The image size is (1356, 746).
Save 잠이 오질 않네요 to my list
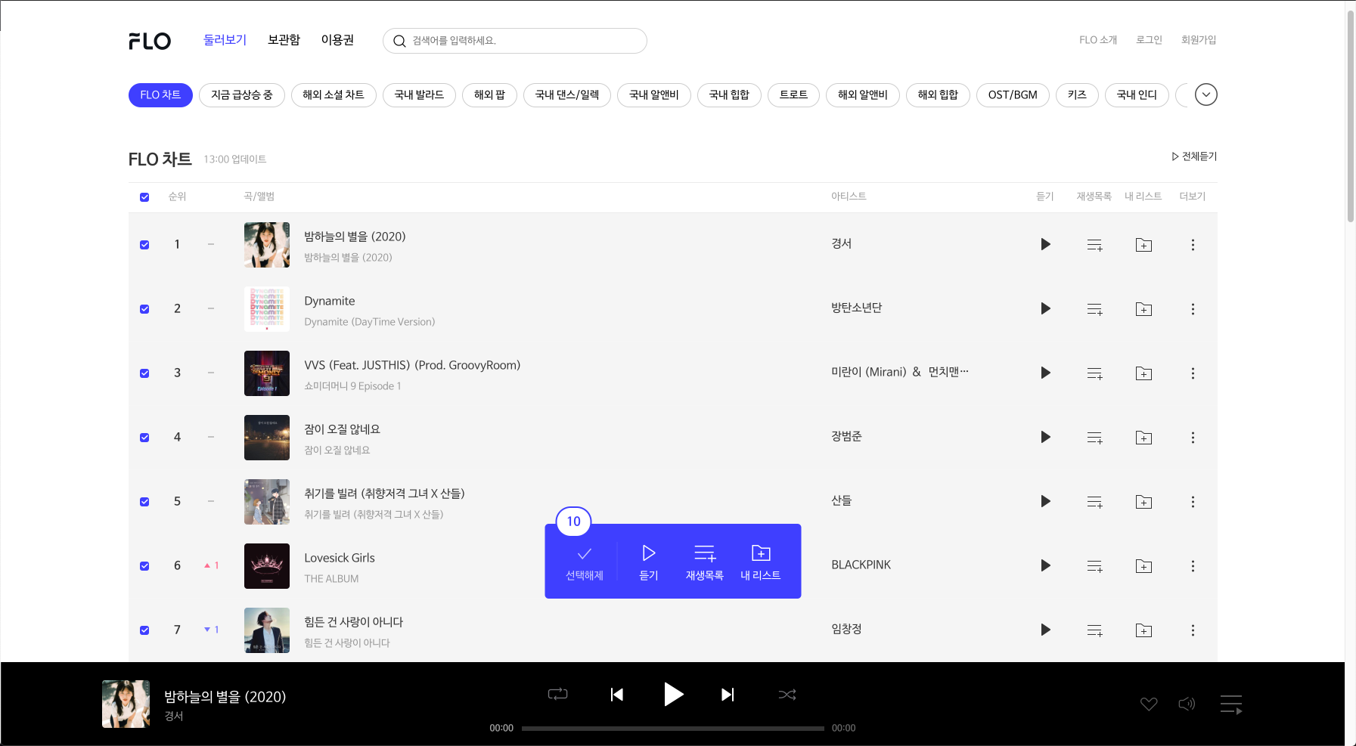coord(1143,438)
